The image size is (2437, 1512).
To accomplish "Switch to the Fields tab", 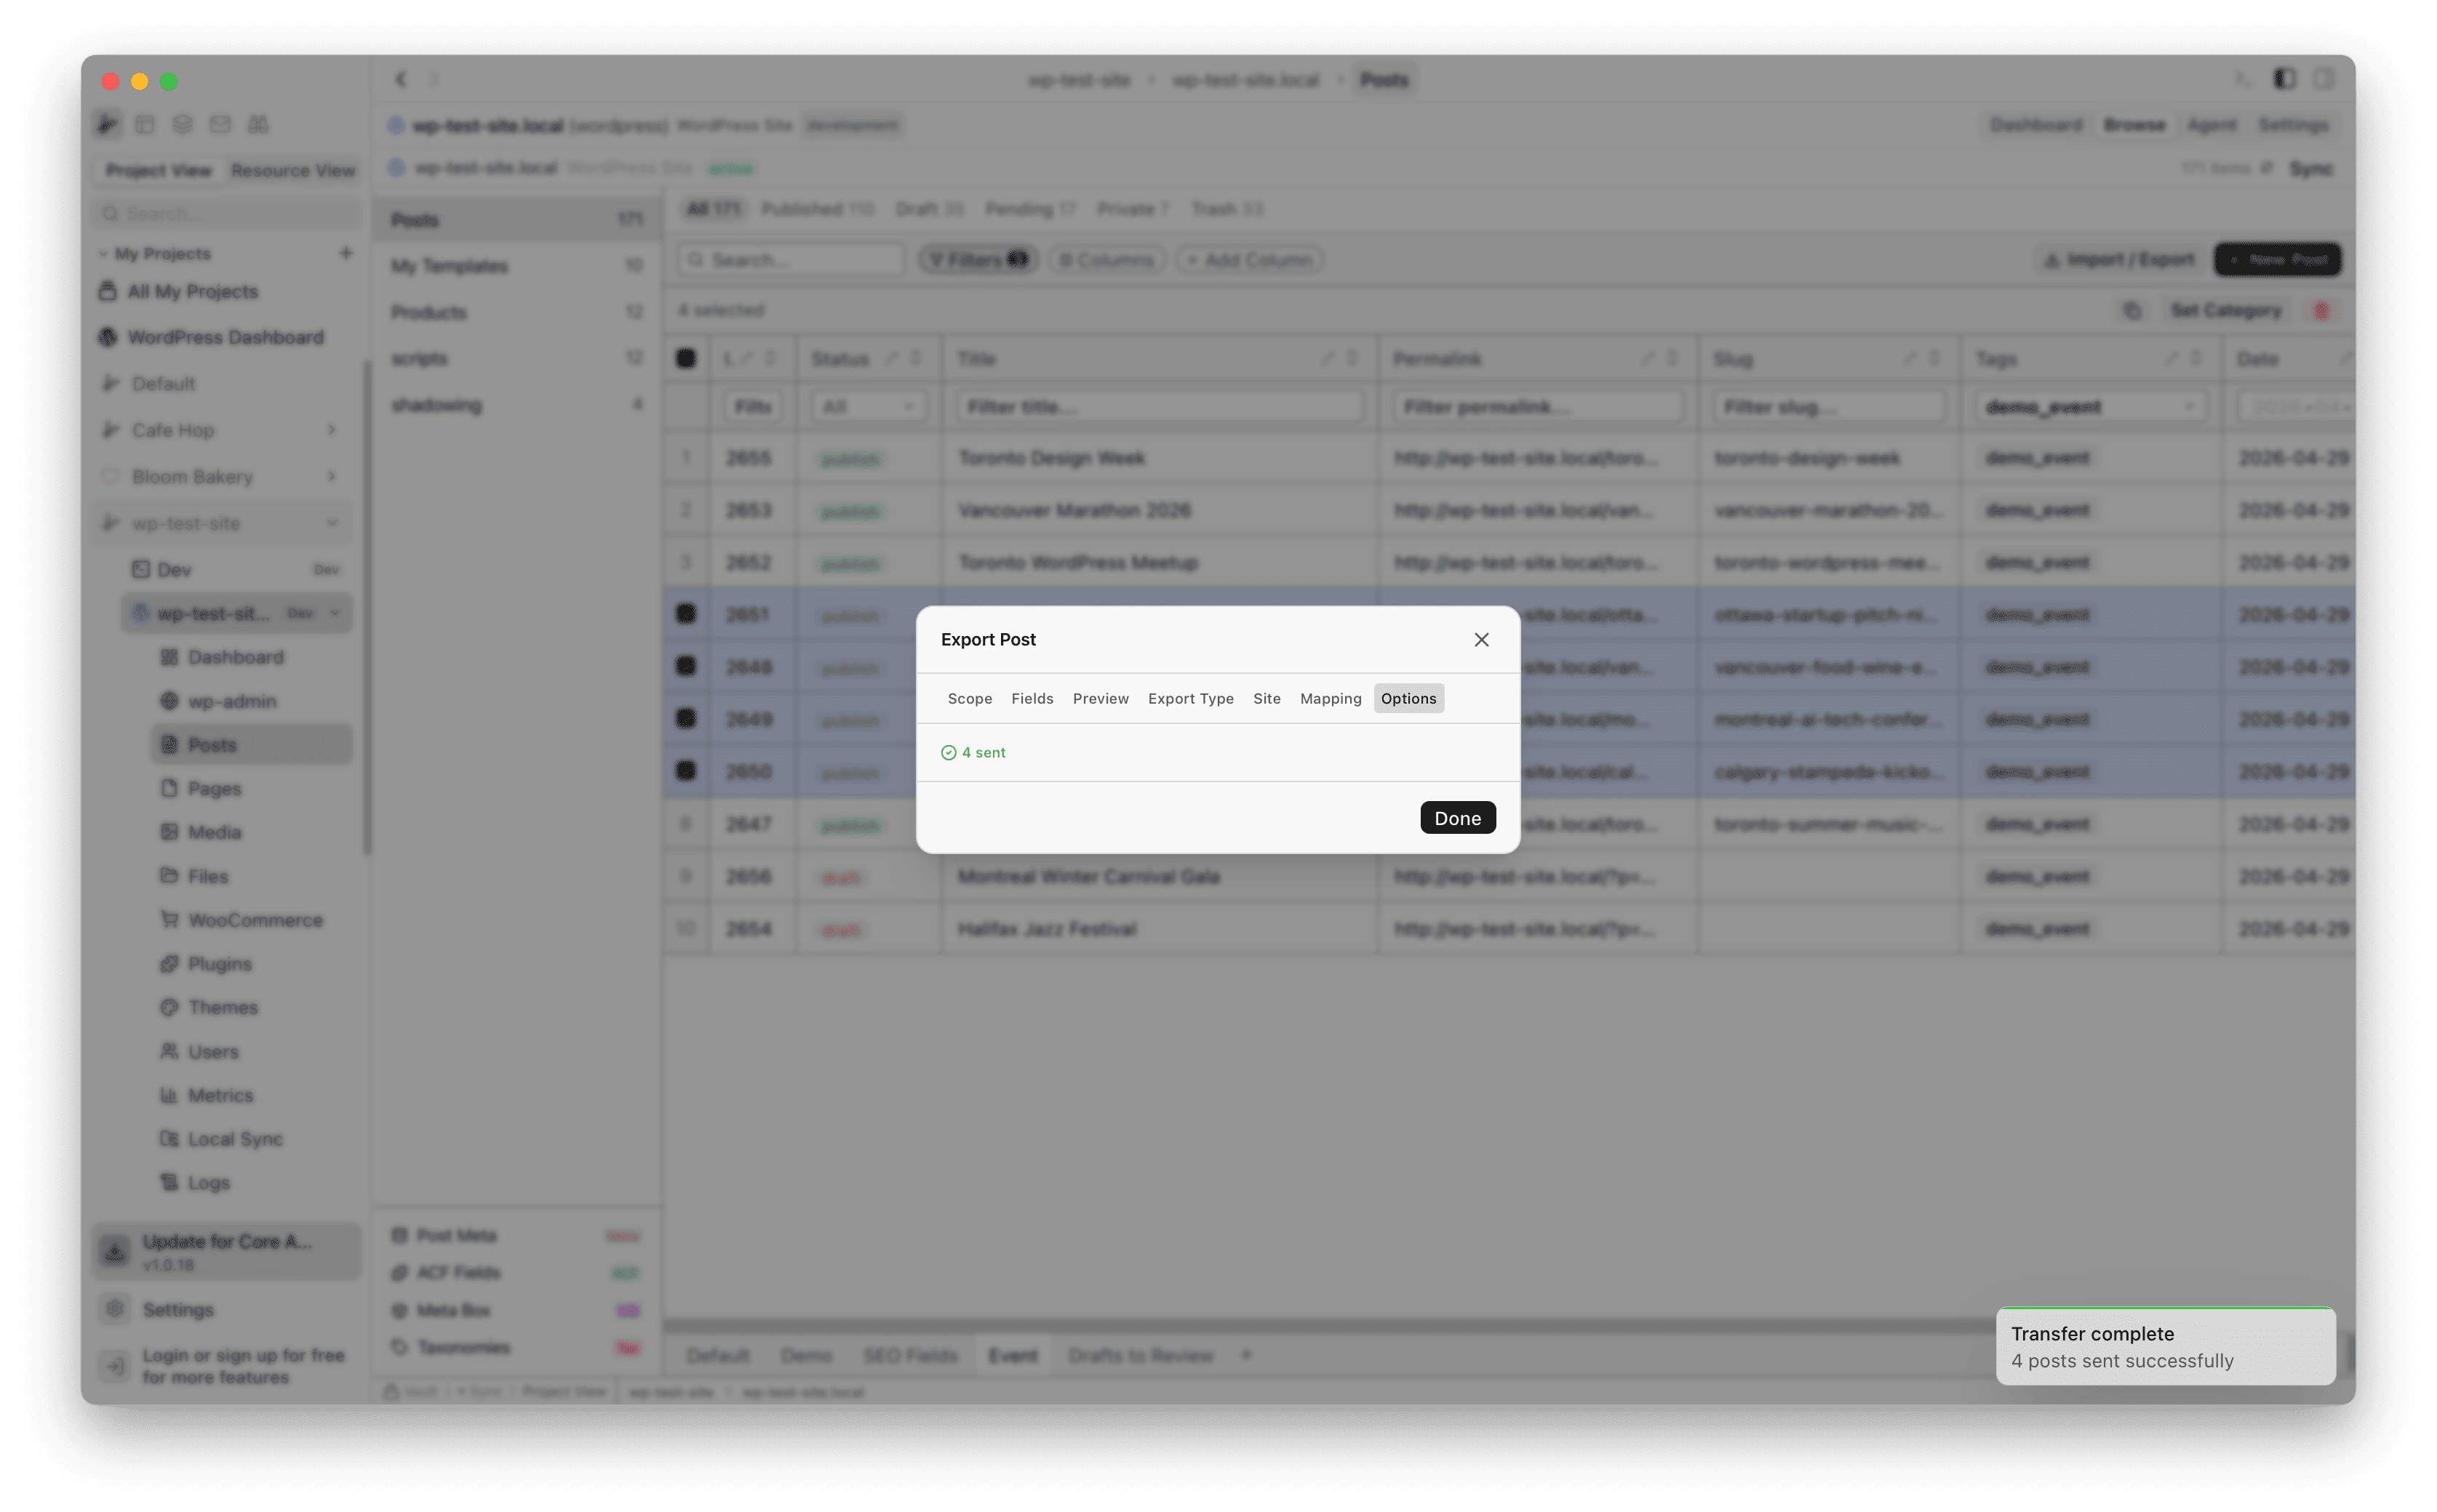I will (1032, 698).
